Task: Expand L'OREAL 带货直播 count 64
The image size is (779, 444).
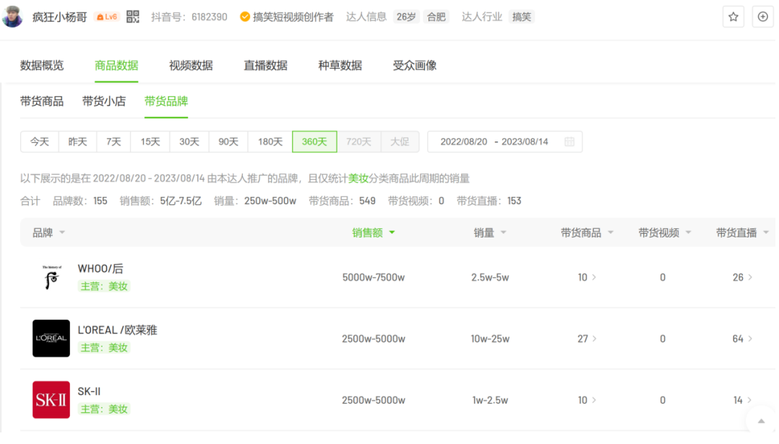Action: coord(742,339)
